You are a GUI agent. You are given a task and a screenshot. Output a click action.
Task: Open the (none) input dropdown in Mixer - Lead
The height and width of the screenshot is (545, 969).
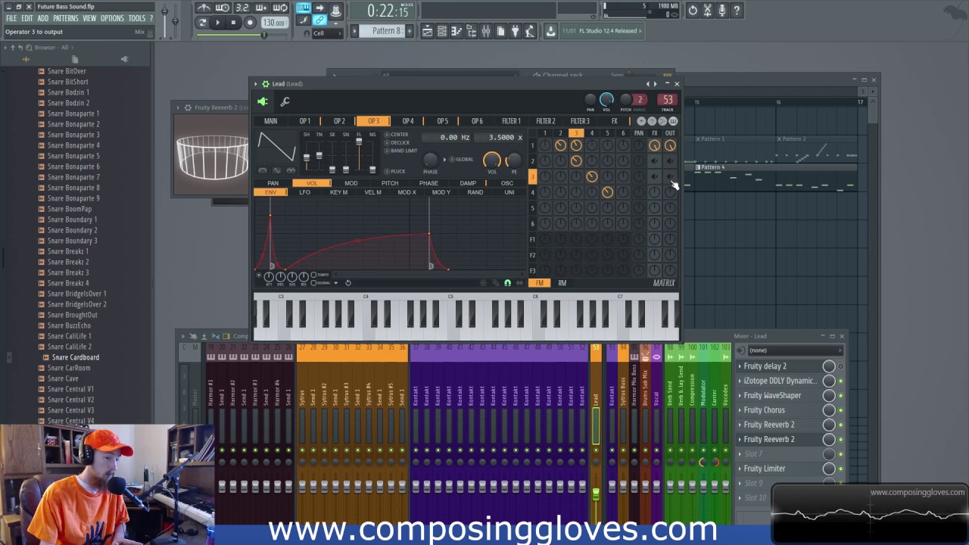click(x=795, y=350)
